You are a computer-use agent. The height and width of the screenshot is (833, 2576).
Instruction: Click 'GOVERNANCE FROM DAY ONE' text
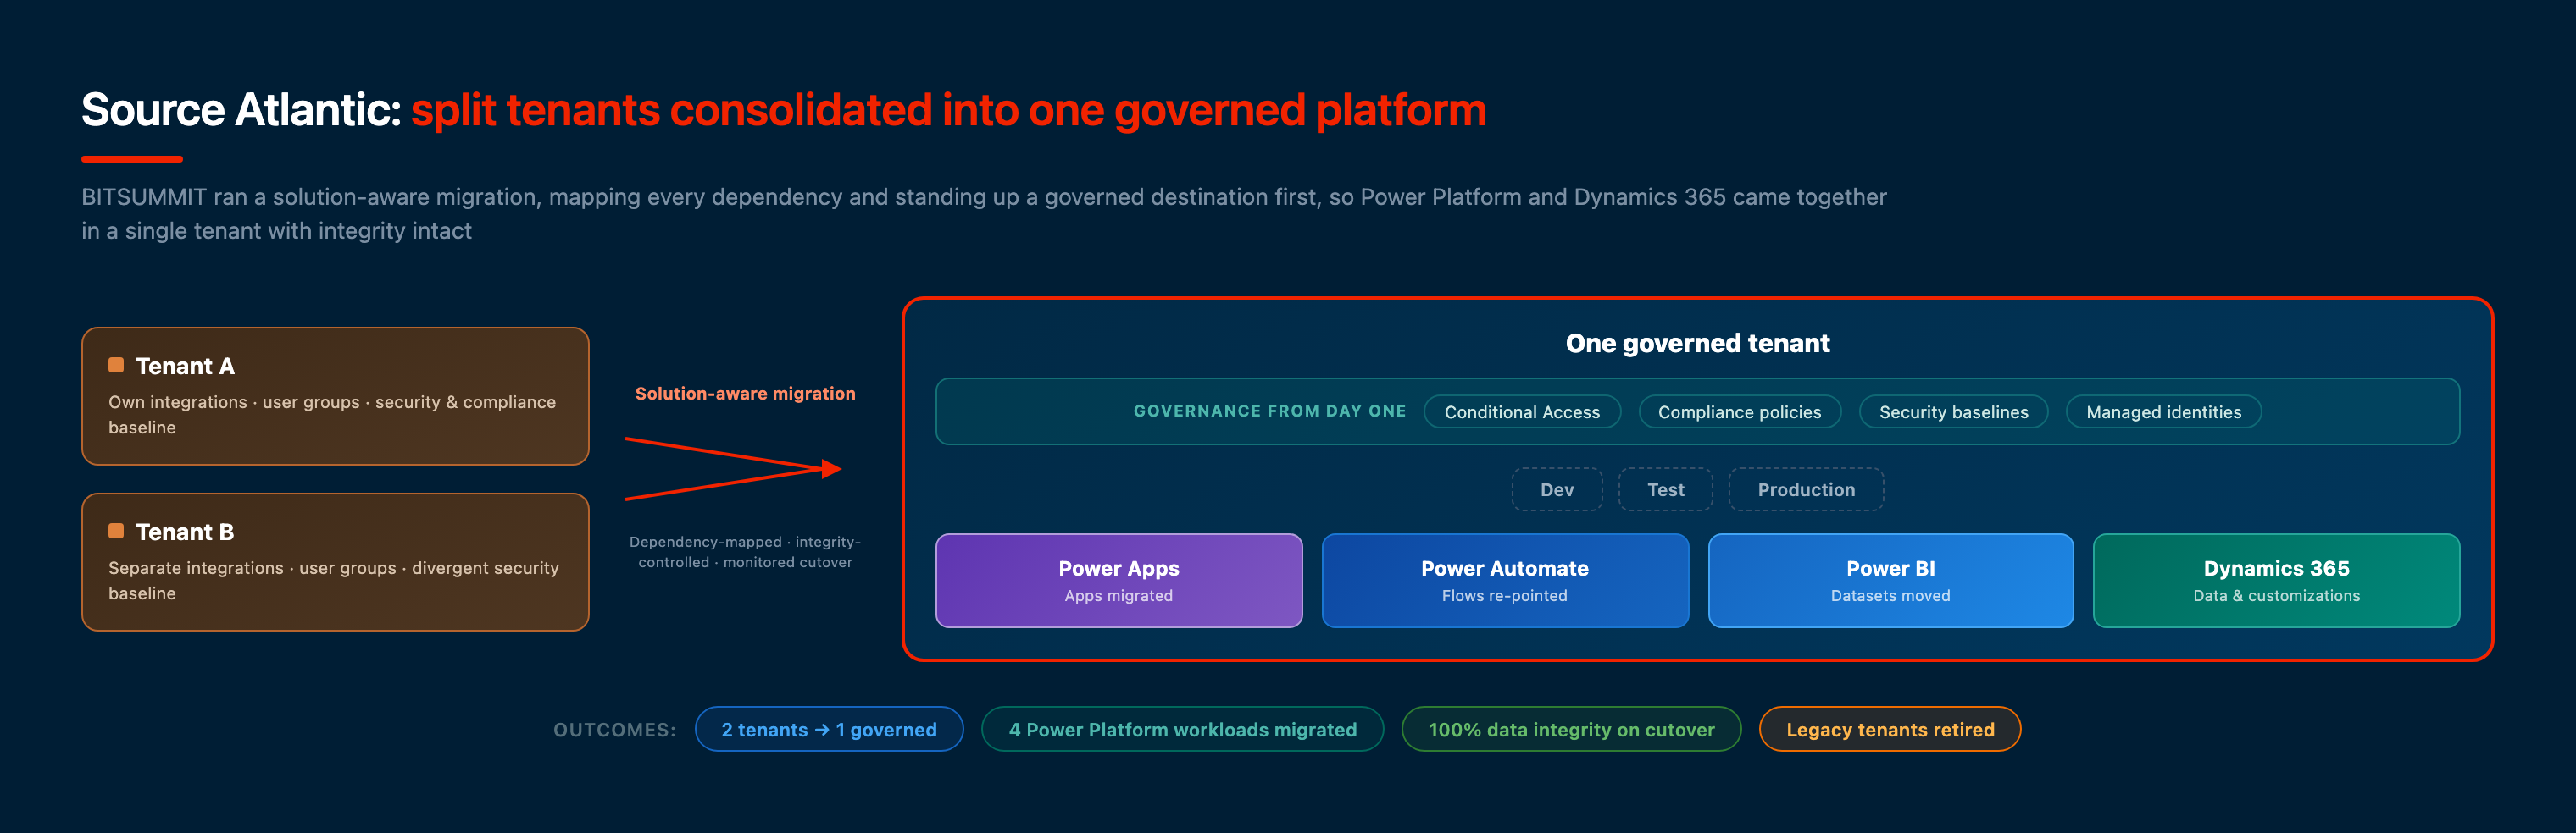click(x=1270, y=411)
